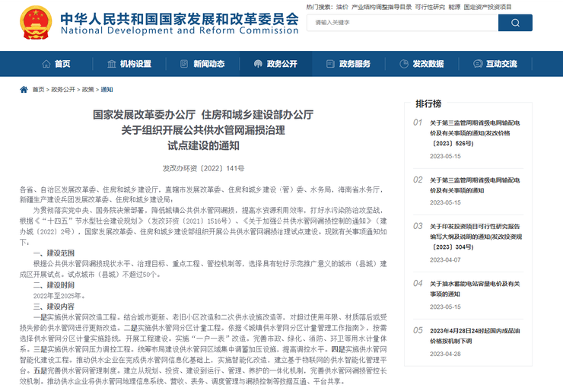Click the icon beside 政务公开 tab
This screenshot has width=563, height=388.
point(258,64)
